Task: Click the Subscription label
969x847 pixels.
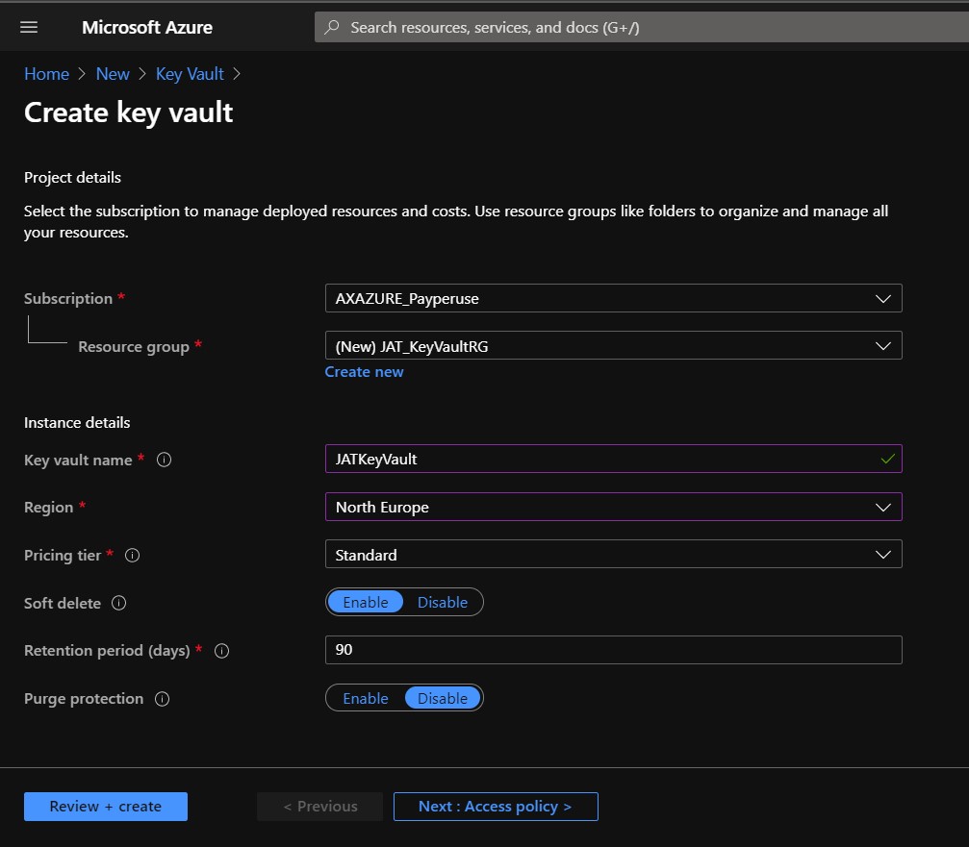Action: [x=68, y=299]
